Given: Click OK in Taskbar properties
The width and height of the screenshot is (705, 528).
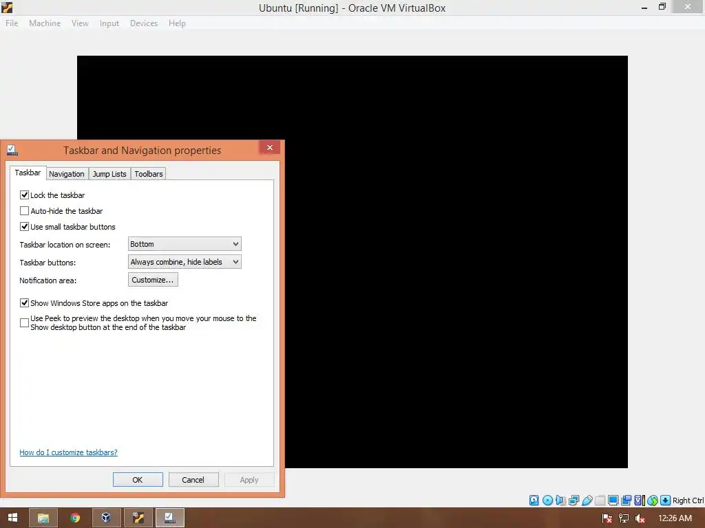Looking at the screenshot, I should pyautogui.click(x=138, y=479).
